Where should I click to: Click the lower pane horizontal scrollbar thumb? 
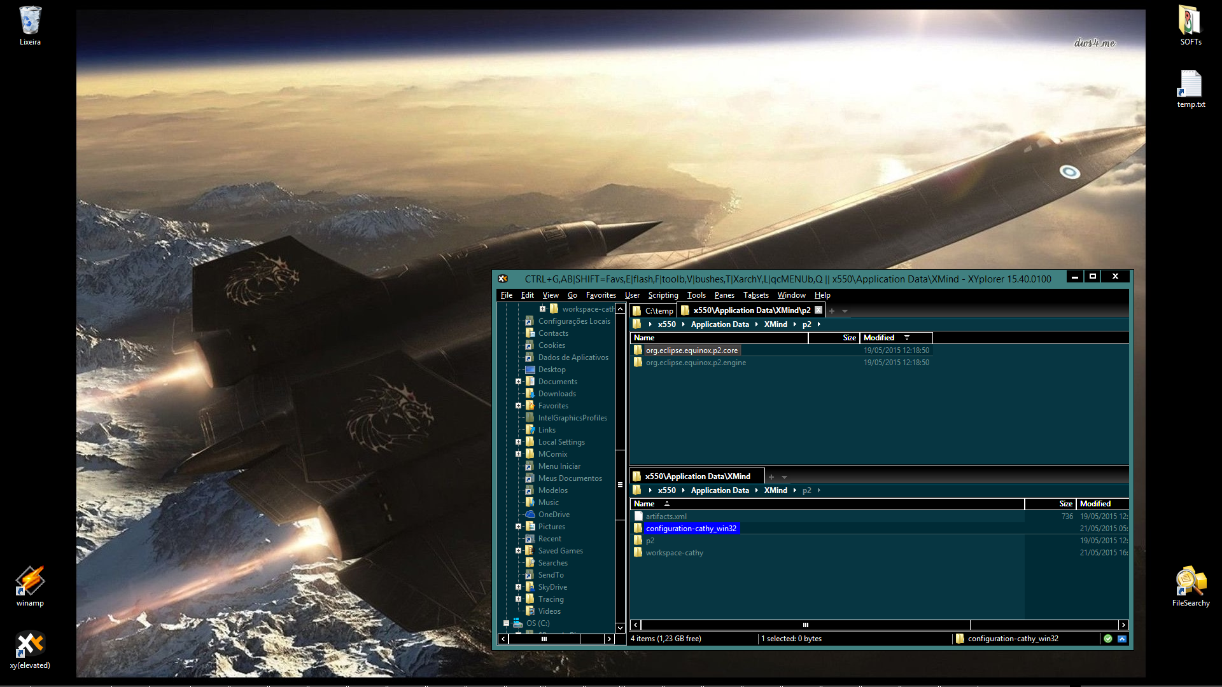pyautogui.click(x=805, y=625)
